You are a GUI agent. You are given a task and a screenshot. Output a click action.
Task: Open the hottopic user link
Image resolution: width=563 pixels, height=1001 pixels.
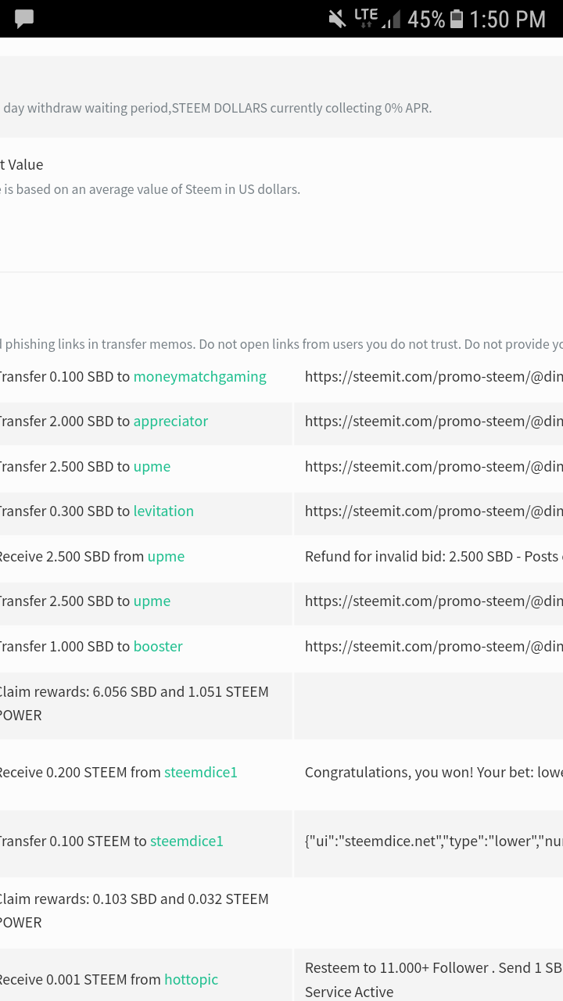[x=191, y=980]
